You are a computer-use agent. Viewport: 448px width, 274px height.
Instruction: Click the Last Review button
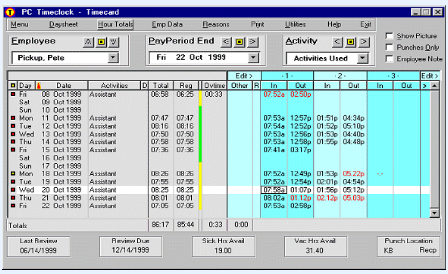tap(38, 246)
